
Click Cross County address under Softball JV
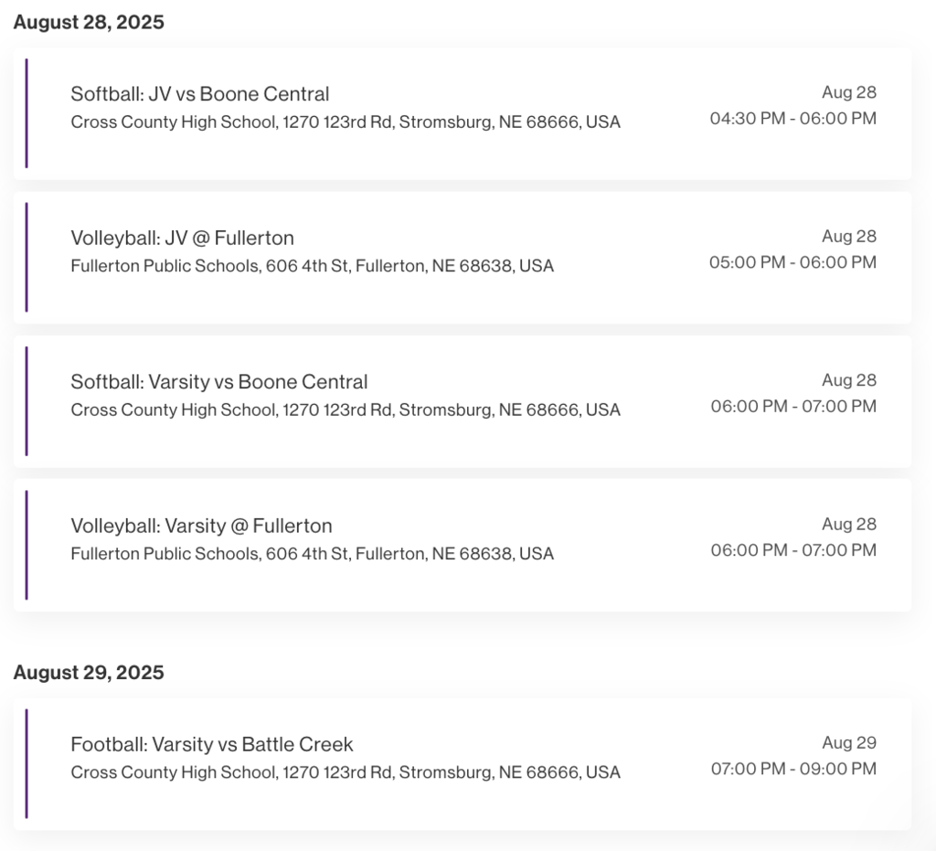[346, 122]
